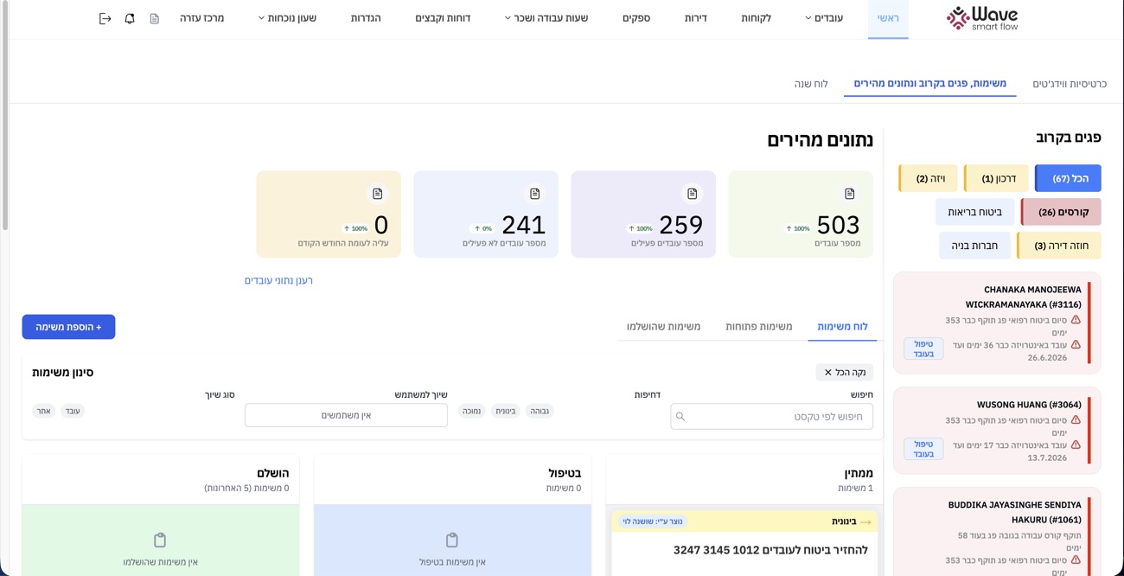
Task: Filter expiring items by חוזה דירה (3)
Action: (1059, 246)
